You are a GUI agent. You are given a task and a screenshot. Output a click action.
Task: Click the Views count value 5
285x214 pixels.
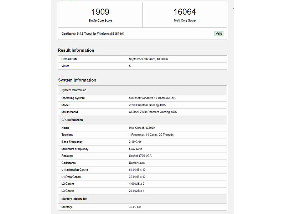pos(130,66)
